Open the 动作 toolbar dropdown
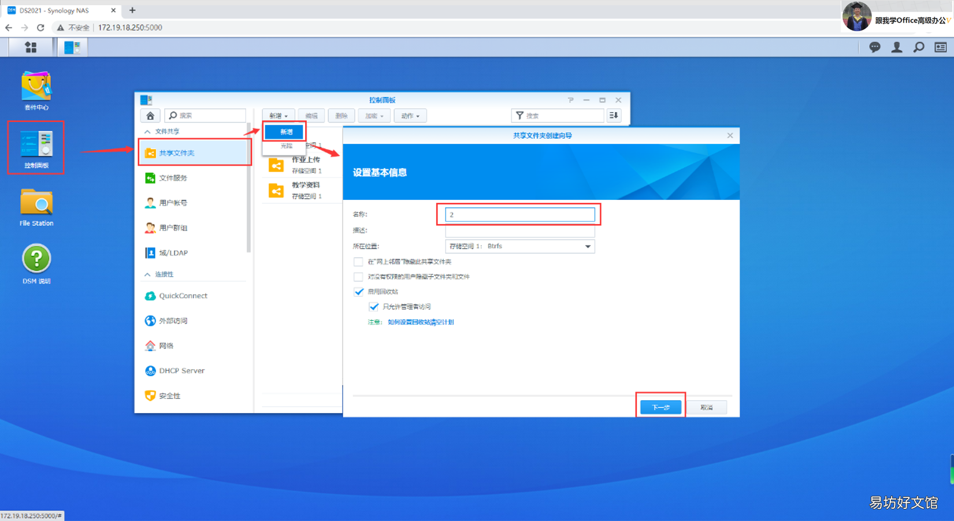Viewport: 954px width, 521px height. (410, 116)
